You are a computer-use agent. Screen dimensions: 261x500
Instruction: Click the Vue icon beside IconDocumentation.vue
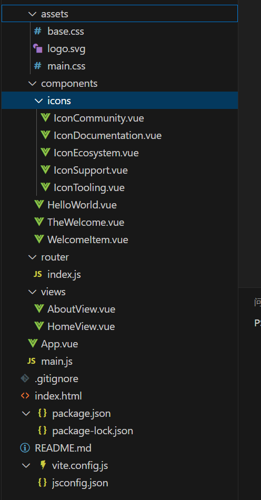pyautogui.click(x=45, y=135)
